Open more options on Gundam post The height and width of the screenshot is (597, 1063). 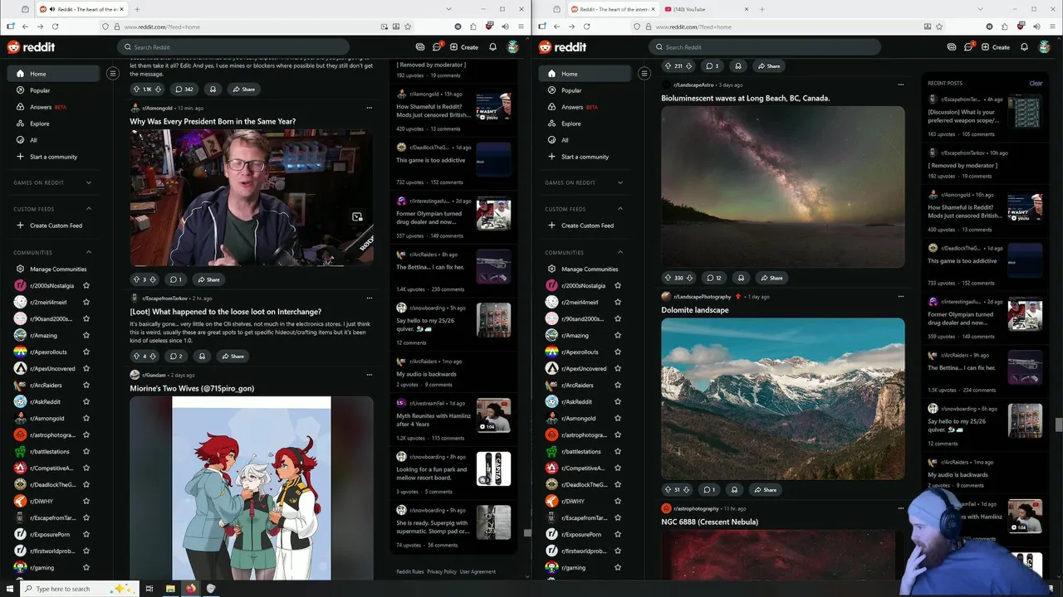pos(369,375)
